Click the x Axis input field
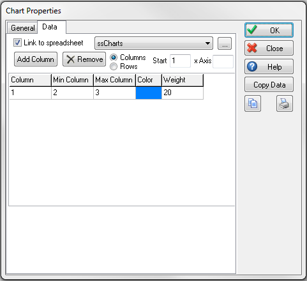The image size is (307, 281). point(223,61)
